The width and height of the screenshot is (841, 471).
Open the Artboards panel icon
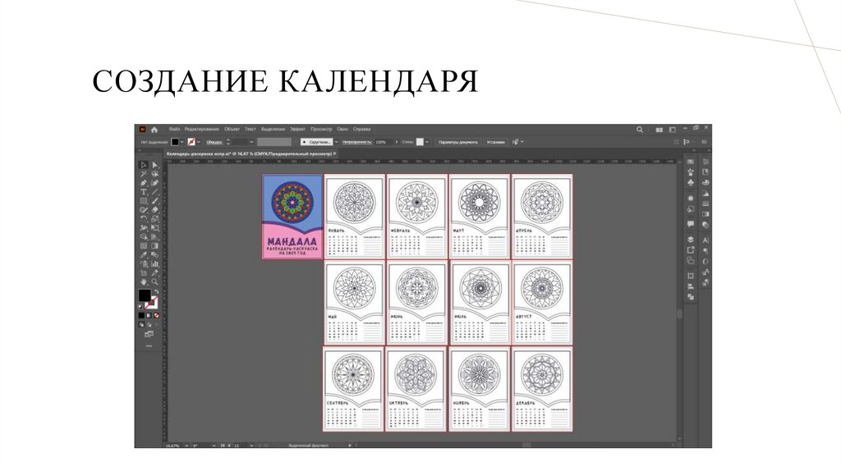[x=691, y=261]
